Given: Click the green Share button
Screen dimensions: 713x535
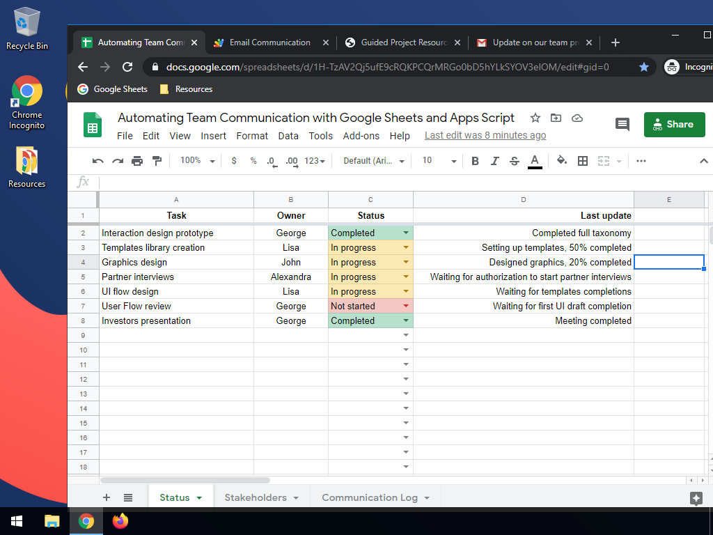Looking at the screenshot, I should tap(674, 125).
